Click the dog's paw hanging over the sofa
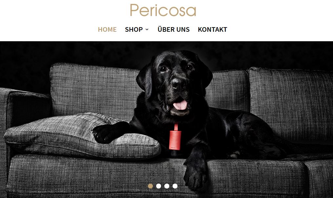 tap(195, 171)
